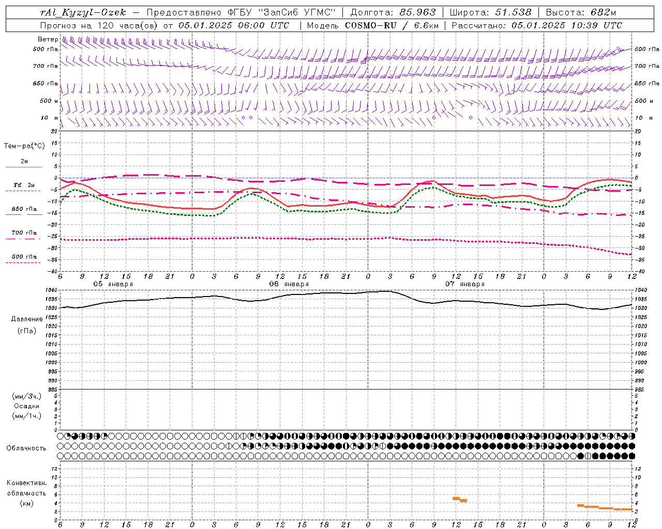Select the Долгота: 85.963 value
This screenshot has height=529, width=662.
pos(393,12)
